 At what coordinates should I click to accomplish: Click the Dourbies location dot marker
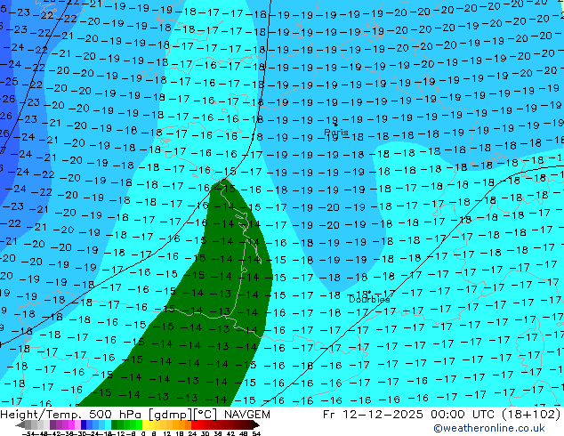tap(369, 292)
